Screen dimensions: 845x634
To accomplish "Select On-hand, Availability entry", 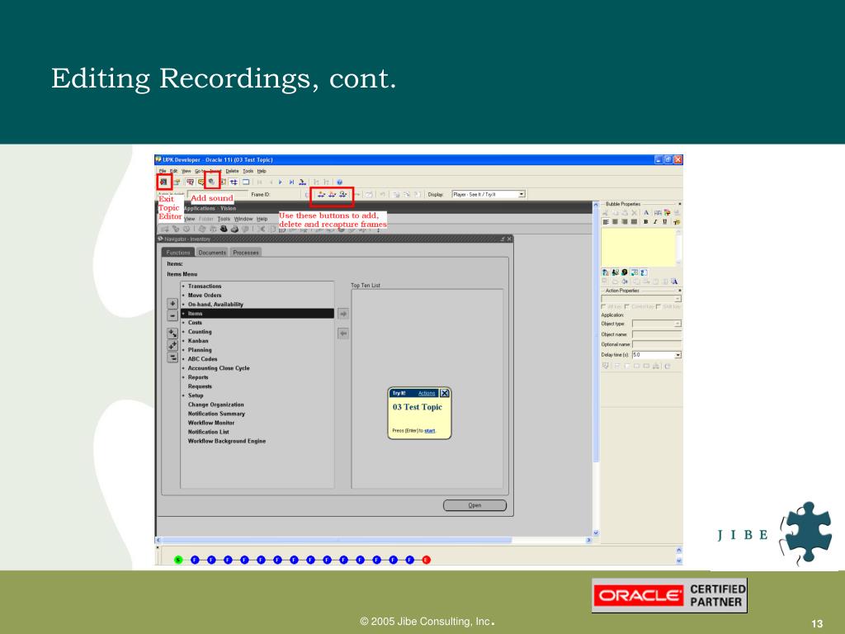I will pos(215,305).
